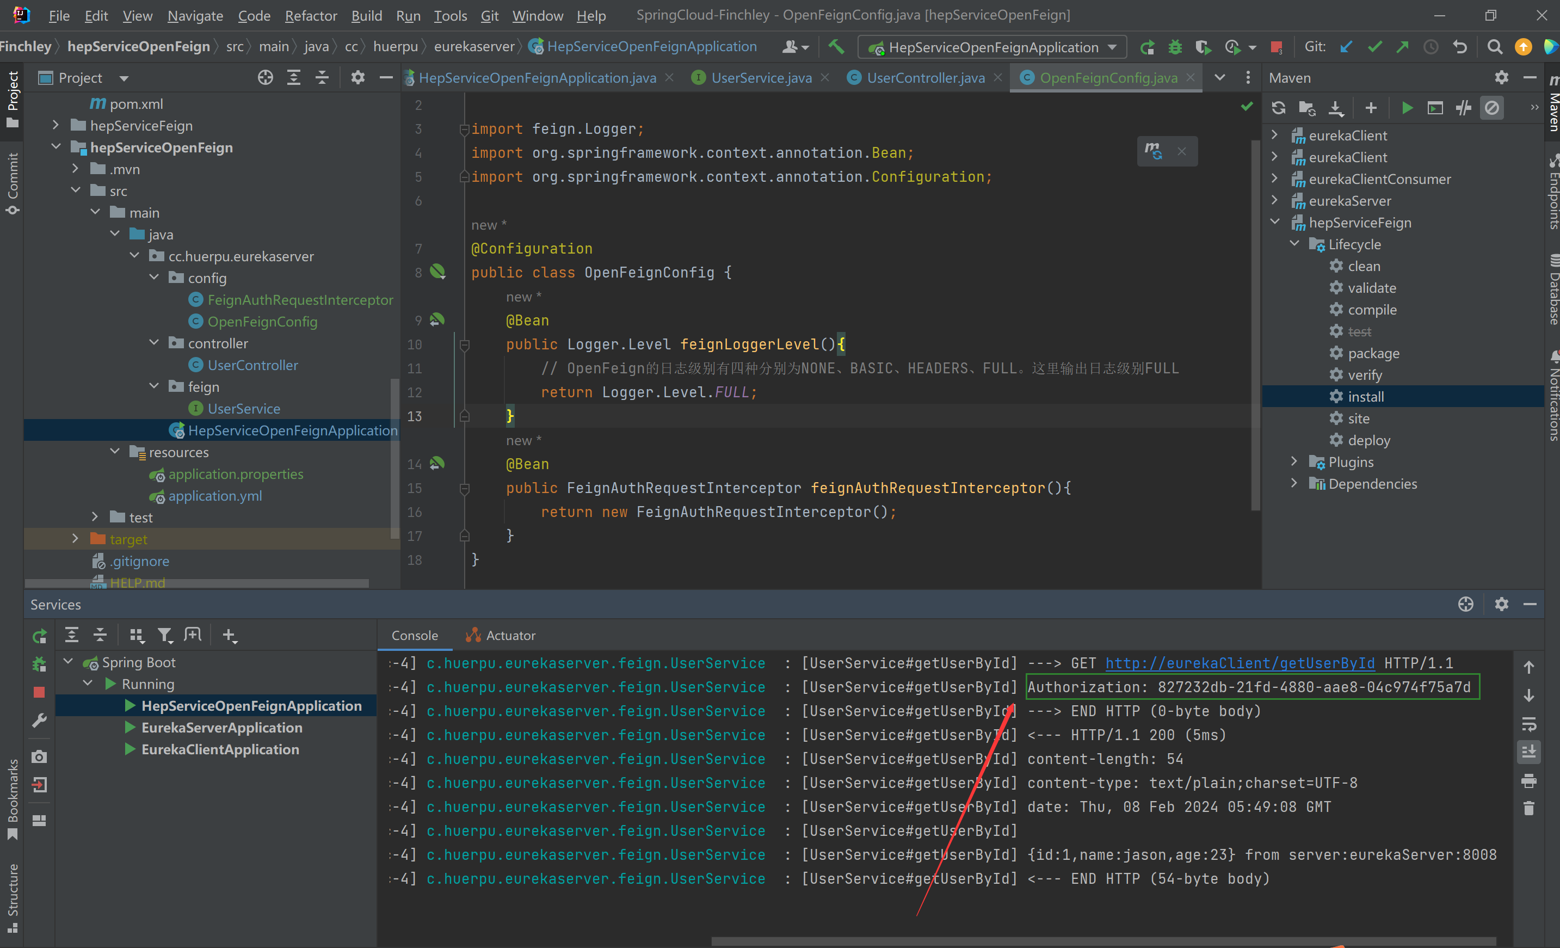1560x948 pixels.
Task: Stop the running application in toolbar
Action: (x=1277, y=47)
